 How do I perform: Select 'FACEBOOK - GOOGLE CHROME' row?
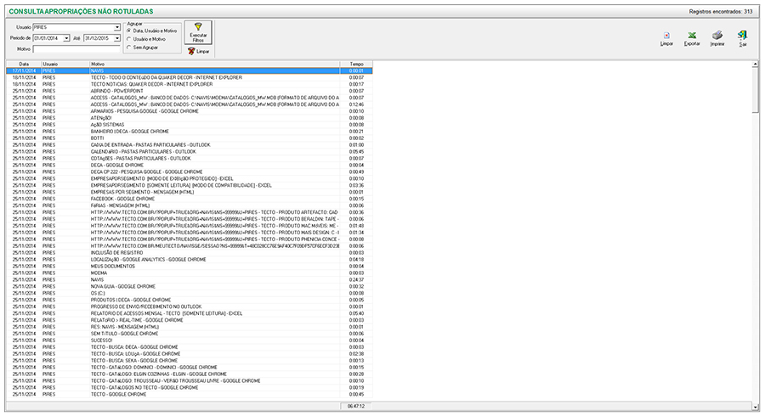[190, 199]
